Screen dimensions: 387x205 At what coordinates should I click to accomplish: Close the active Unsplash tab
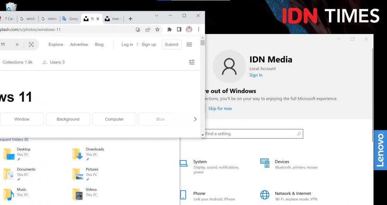click(98, 19)
